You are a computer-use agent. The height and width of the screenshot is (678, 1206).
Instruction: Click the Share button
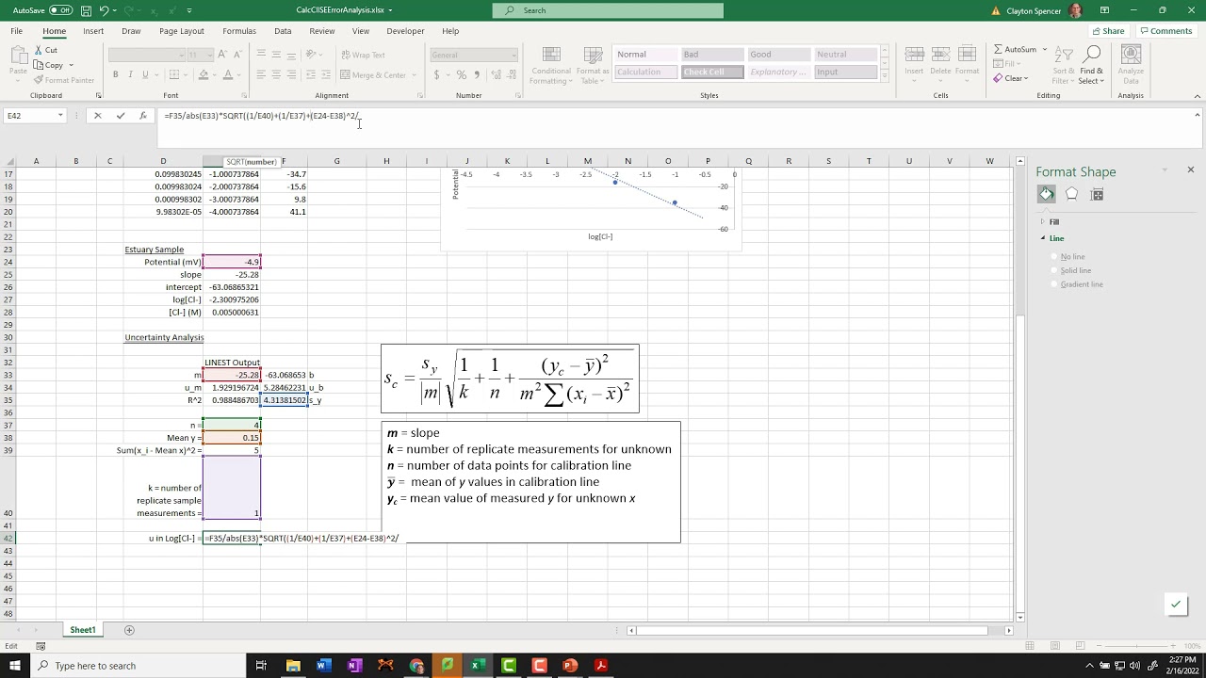[1108, 31]
